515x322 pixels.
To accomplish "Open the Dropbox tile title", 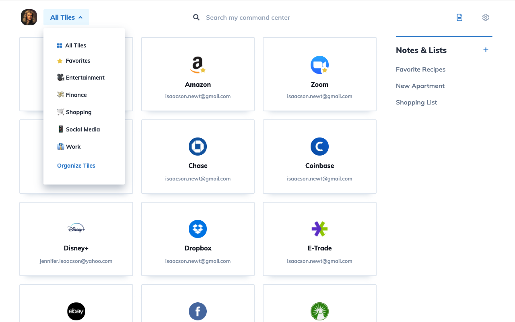I will (x=198, y=248).
